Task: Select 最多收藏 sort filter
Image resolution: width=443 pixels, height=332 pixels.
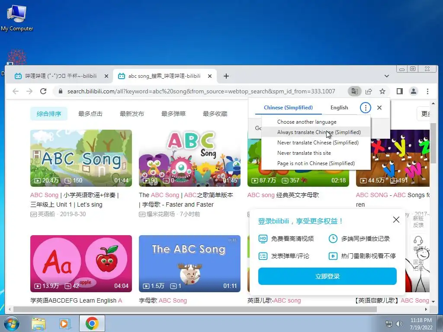Action: 215,114
